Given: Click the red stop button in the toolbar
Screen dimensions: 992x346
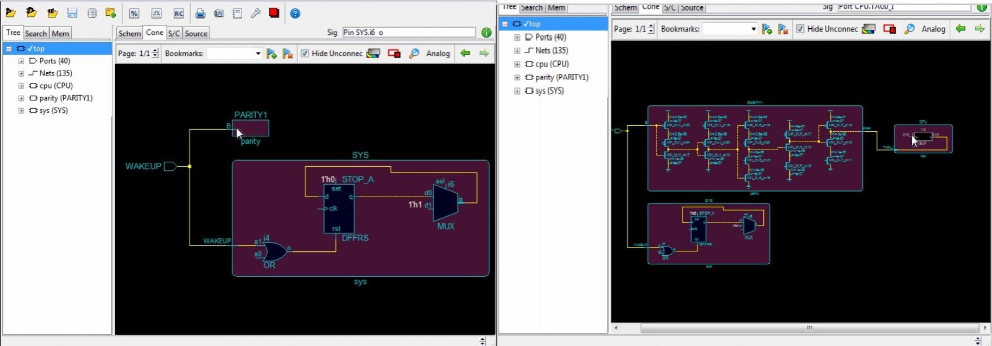Looking at the screenshot, I should (x=274, y=13).
